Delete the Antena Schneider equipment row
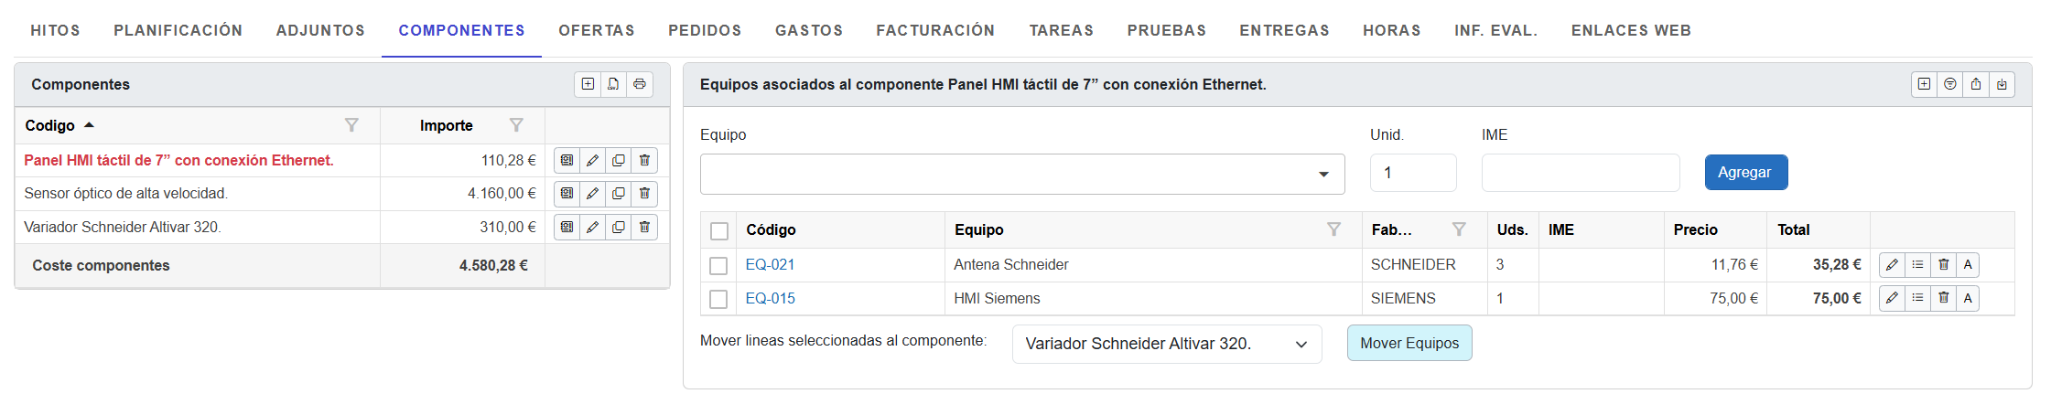 click(x=1943, y=265)
